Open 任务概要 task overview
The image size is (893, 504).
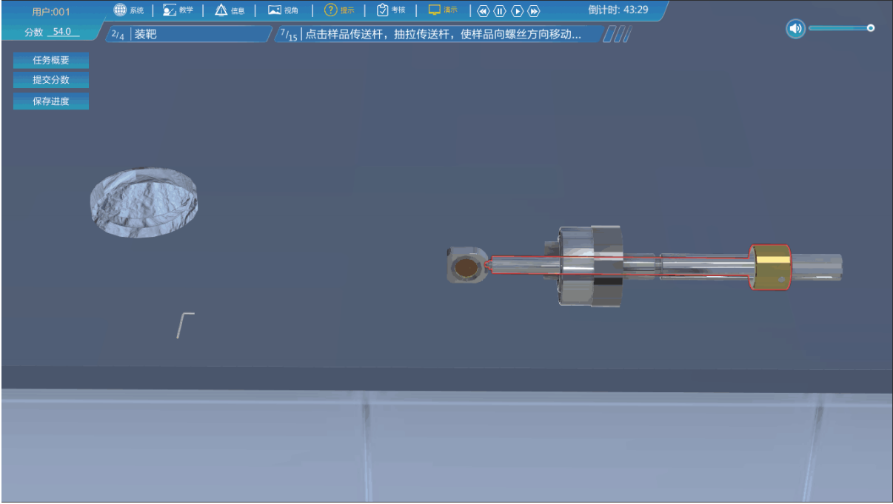click(x=51, y=61)
